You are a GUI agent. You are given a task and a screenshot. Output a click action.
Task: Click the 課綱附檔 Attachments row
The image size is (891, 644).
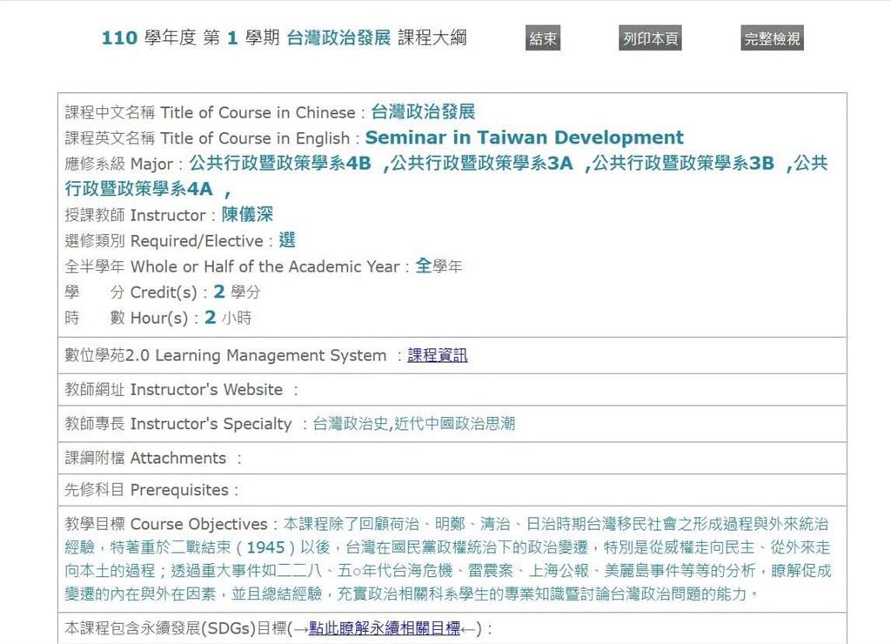(452, 458)
